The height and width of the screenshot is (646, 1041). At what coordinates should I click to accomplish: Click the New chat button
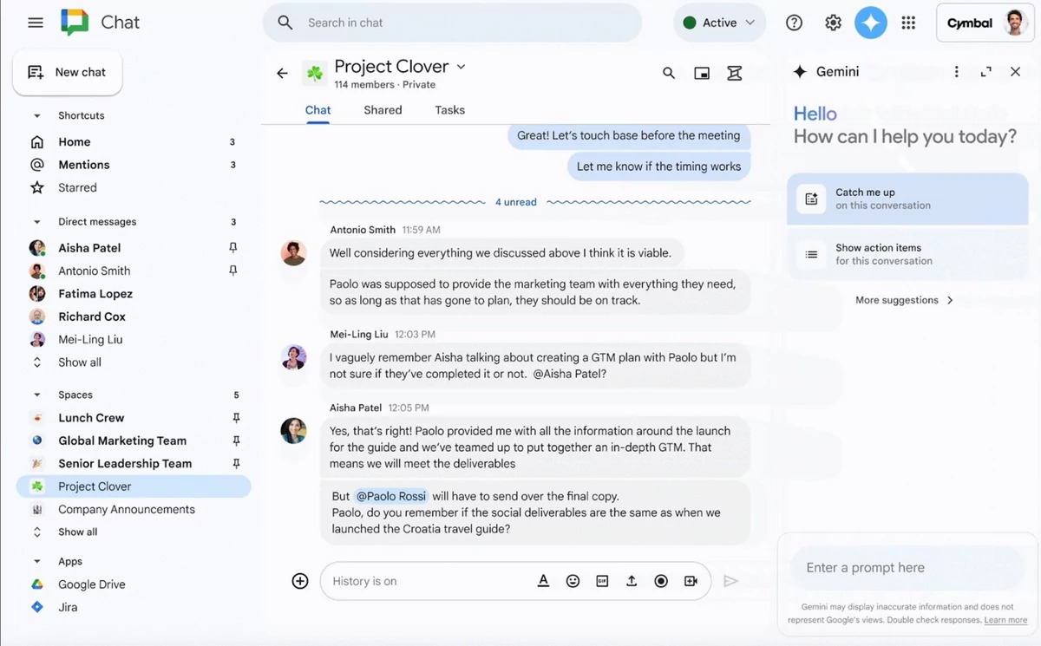tap(68, 73)
